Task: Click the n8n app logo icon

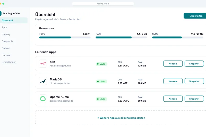Action: coord(43,64)
